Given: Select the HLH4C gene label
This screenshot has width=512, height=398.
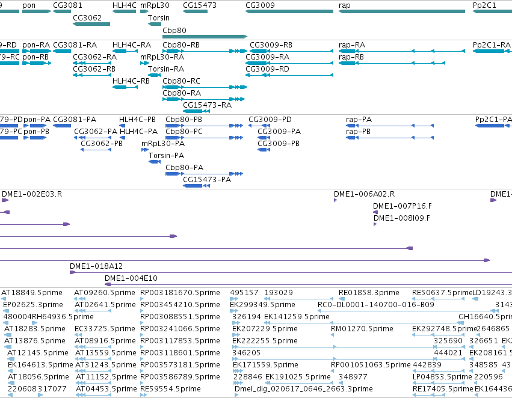Looking at the screenshot, I should pyautogui.click(x=125, y=5).
